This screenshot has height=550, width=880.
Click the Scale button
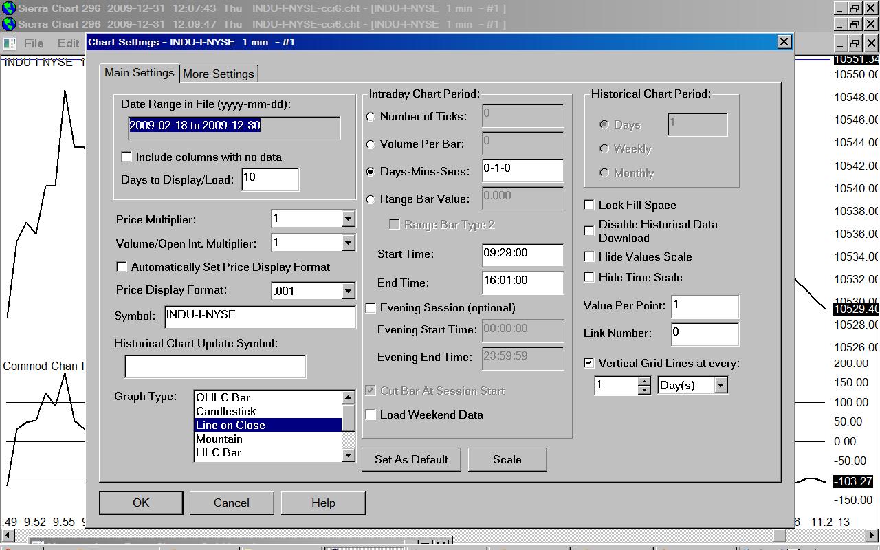[507, 459]
